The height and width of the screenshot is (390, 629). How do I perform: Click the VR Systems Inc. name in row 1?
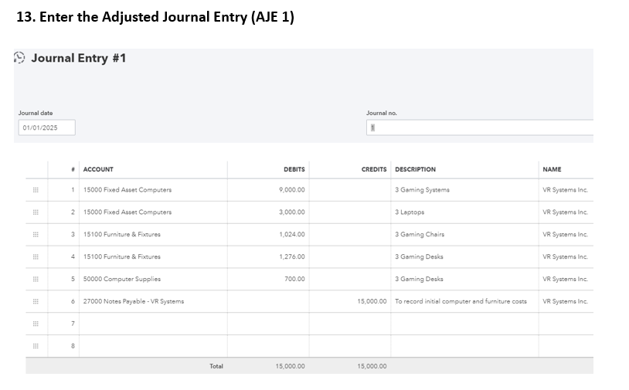(x=565, y=190)
